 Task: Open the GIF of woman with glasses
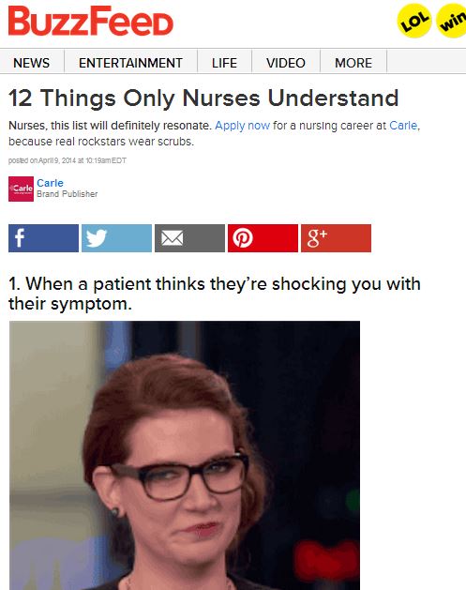point(185,455)
